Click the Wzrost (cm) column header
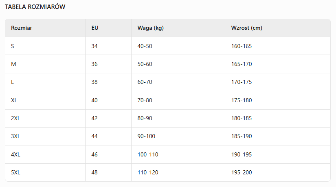 (246, 28)
